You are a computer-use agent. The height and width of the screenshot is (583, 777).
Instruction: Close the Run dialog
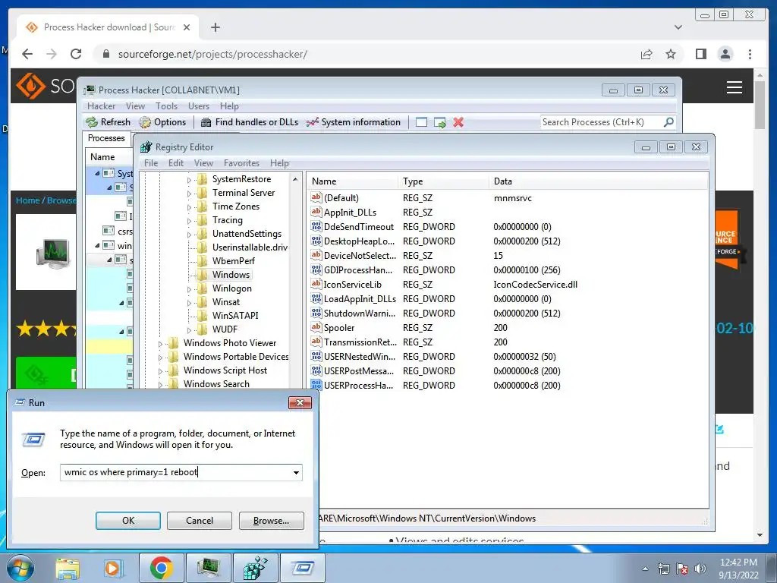click(x=300, y=402)
